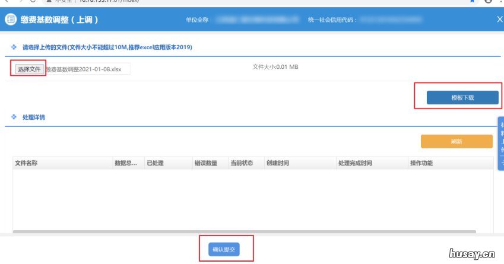
Task: Close the 缴费基数调整 dialog with X
Action: coord(499,19)
